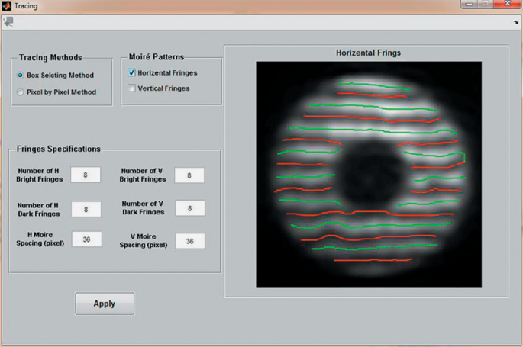Minimize the Tracing window
Image resolution: width=523 pixels, height=347 pixels.
(x=467, y=5)
